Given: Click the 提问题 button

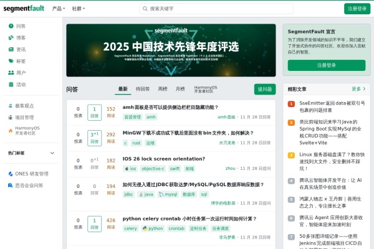Looking at the screenshot, I should 264,90.
